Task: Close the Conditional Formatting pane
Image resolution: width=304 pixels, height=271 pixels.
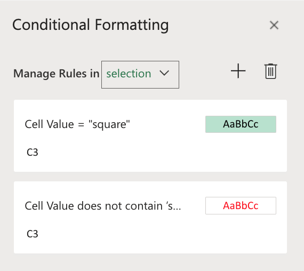Action: (x=274, y=25)
